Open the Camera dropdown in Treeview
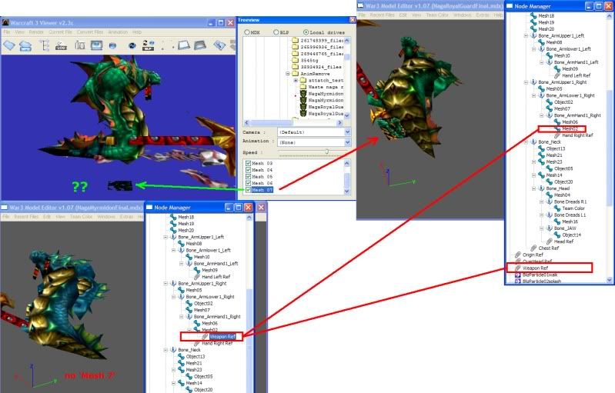This screenshot has height=393, width=615. click(x=347, y=132)
